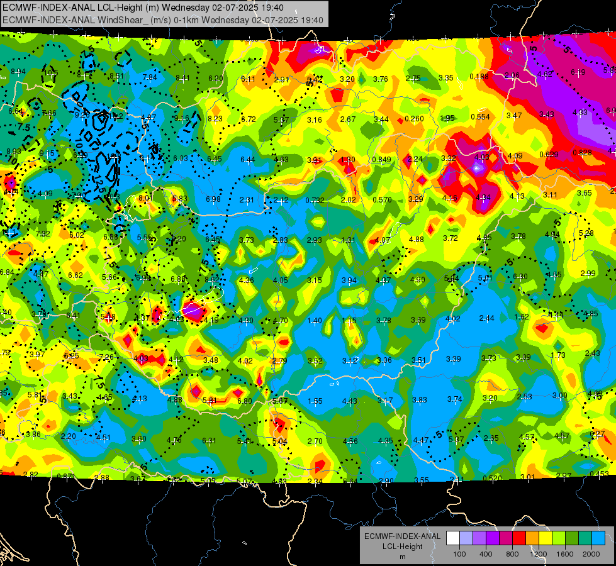Click the map value 2.31
Viewport: 616px width, 566px height.
point(247,200)
